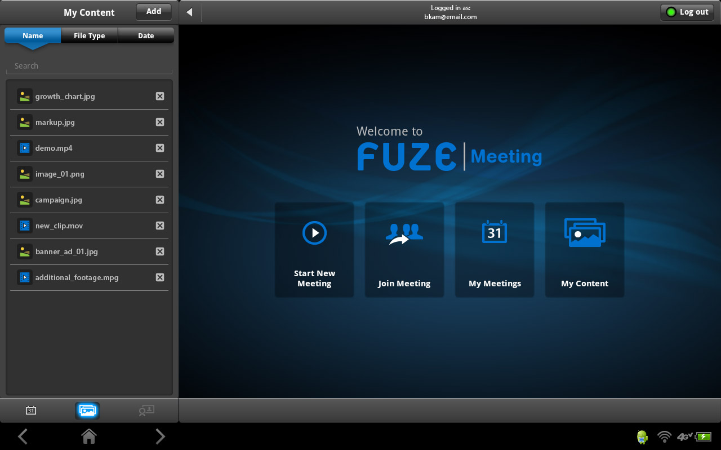Select the My Meetings calendar icon in bottom panel bar
This screenshot has width=721, height=450.
pyautogui.click(x=30, y=410)
